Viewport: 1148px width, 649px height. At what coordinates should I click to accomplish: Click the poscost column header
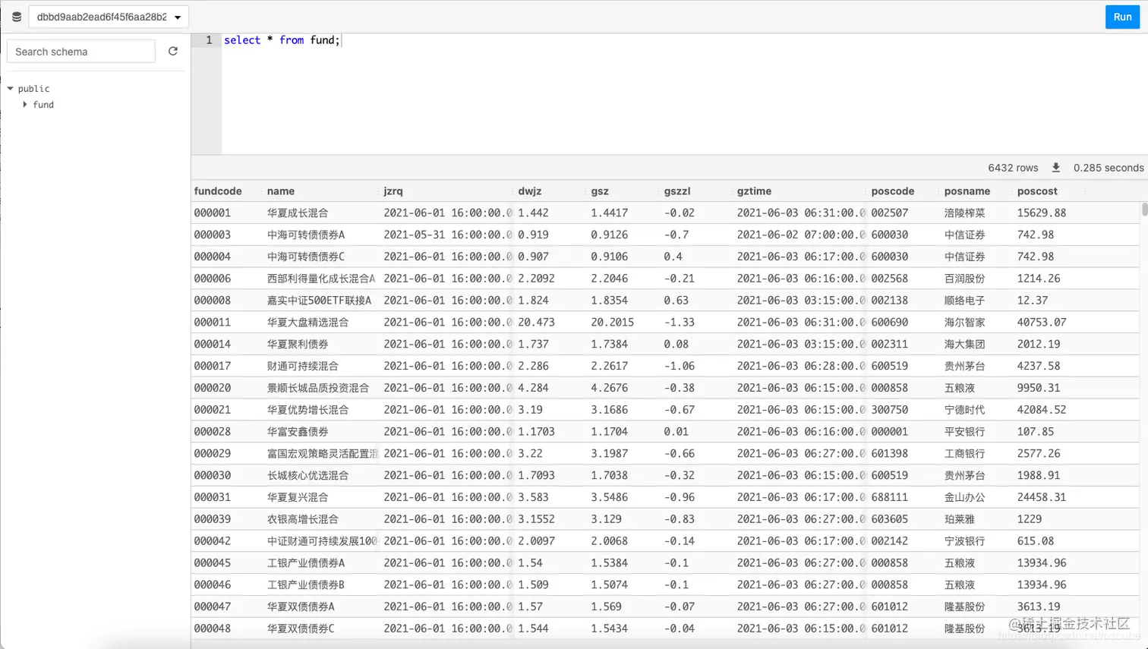click(x=1037, y=191)
